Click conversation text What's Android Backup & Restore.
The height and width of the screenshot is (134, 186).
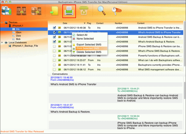[70, 112]
